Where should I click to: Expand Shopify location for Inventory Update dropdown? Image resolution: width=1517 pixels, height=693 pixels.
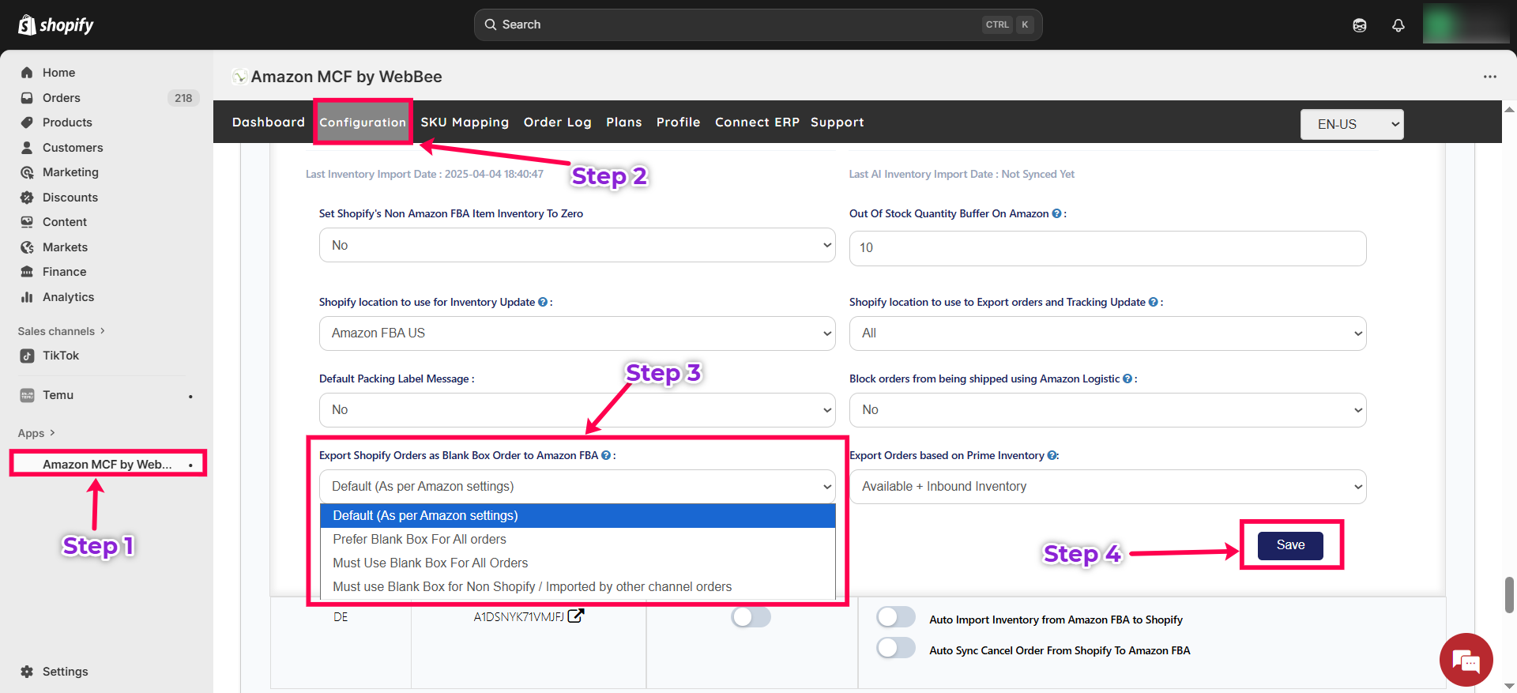tap(577, 333)
